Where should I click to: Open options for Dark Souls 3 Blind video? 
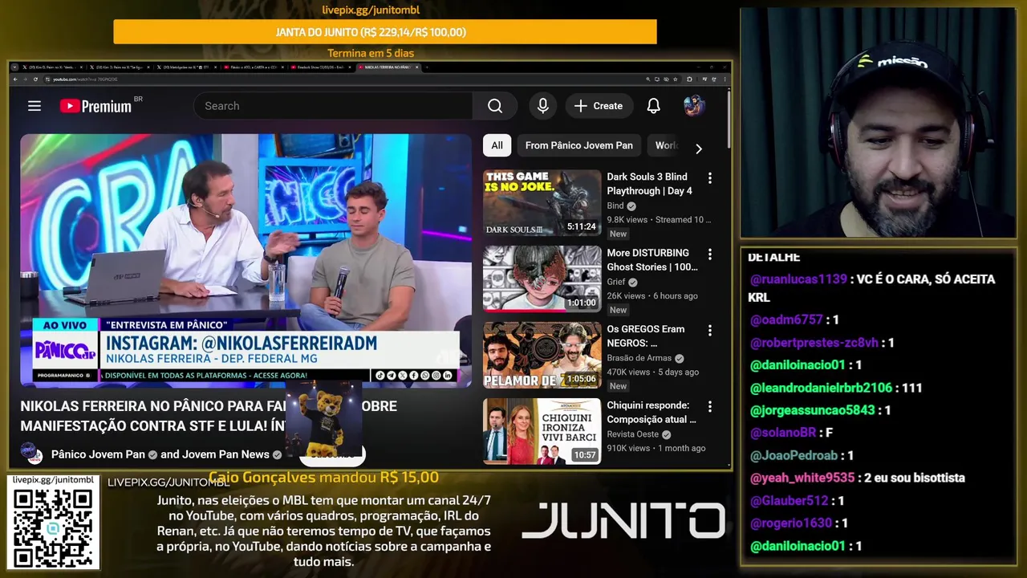709,177
